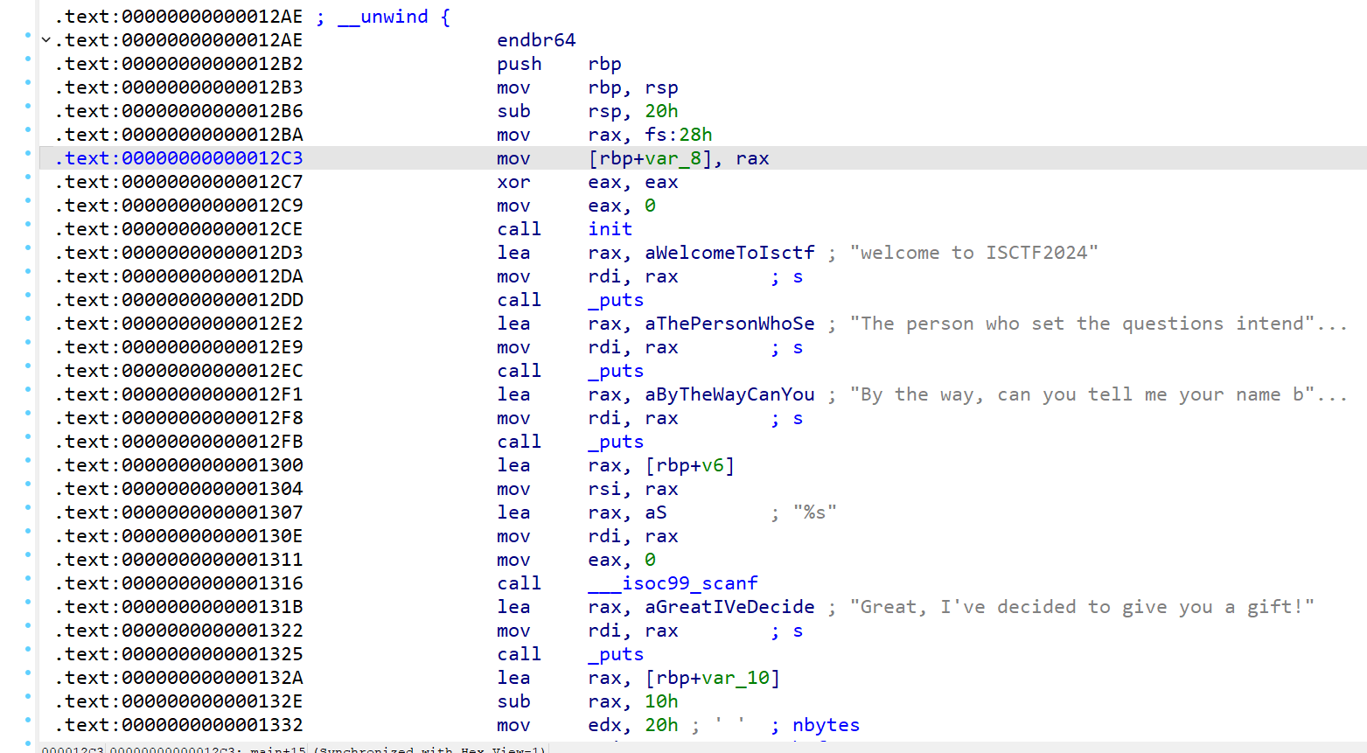
Task: Select the sub mnemonic at address 12B6
Action: click(x=513, y=111)
